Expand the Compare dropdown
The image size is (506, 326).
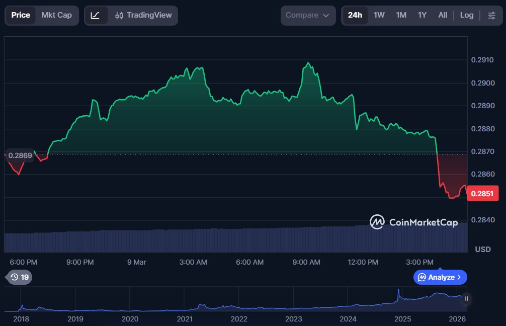point(307,16)
